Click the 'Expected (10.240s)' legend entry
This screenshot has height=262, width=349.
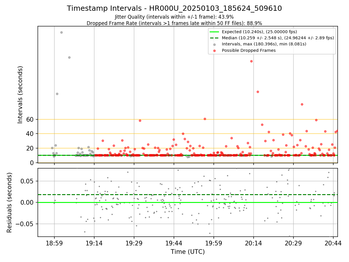pyautogui.click(x=259, y=32)
